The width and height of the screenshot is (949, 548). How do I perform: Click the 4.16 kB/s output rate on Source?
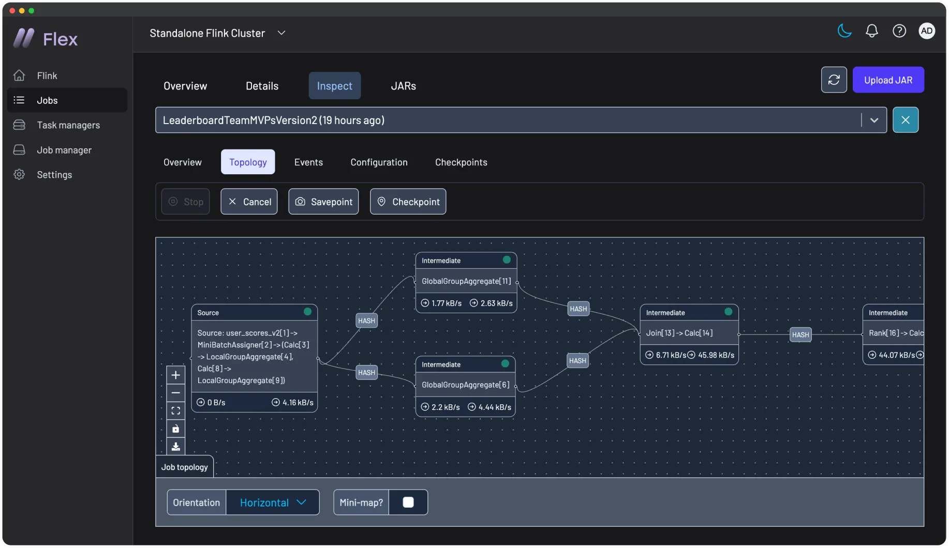point(293,402)
